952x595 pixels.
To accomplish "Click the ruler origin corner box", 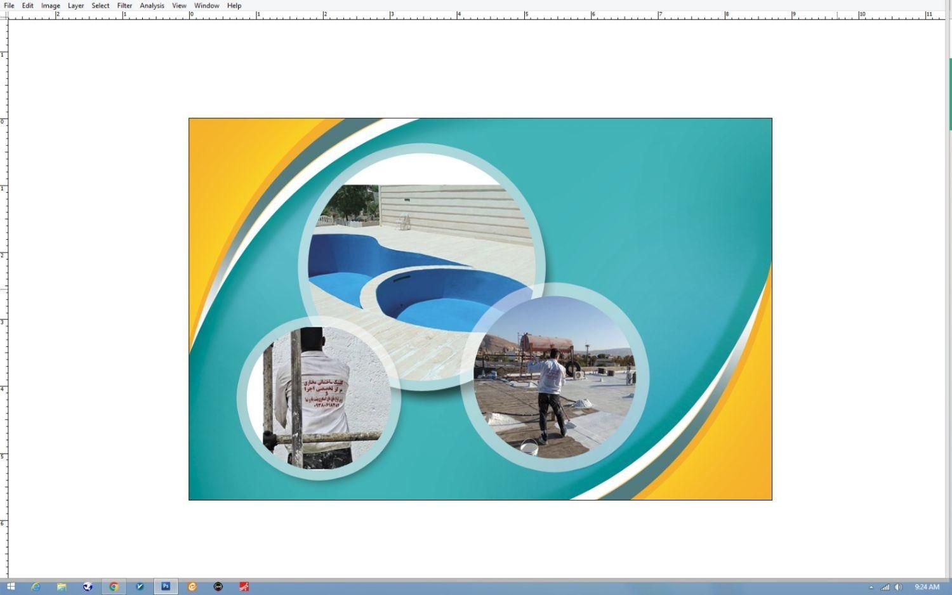I will 4,15.
